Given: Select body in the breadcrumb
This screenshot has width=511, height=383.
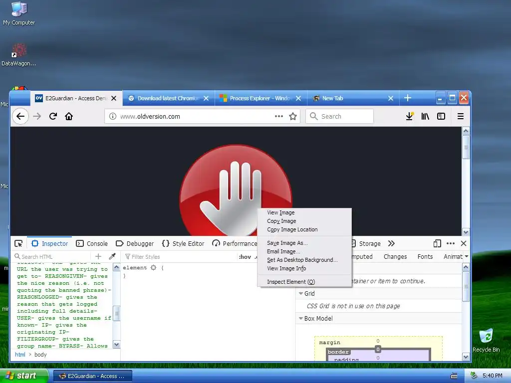Looking at the screenshot, I should point(40,355).
